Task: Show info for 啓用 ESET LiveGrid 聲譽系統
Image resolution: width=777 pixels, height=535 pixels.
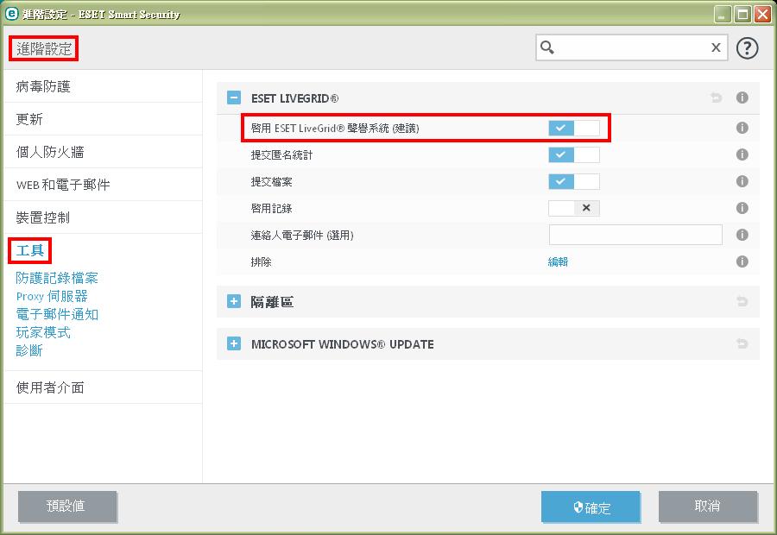Action: tap(742, 128)
